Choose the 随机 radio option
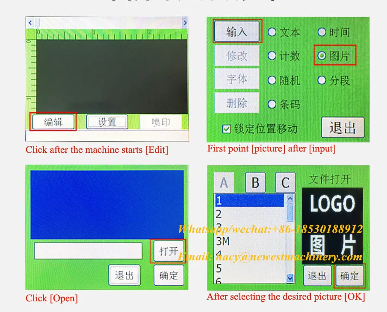This screenshot has height=312, width=387. pos(272,80)
